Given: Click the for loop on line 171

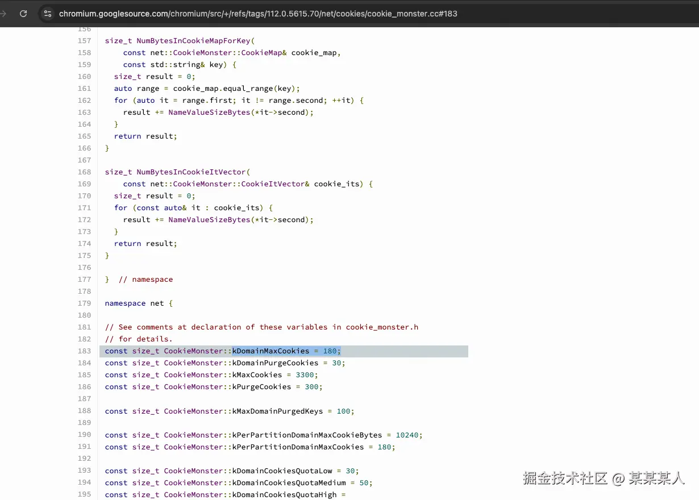Looking at the screenshot, I should (193, 208).
